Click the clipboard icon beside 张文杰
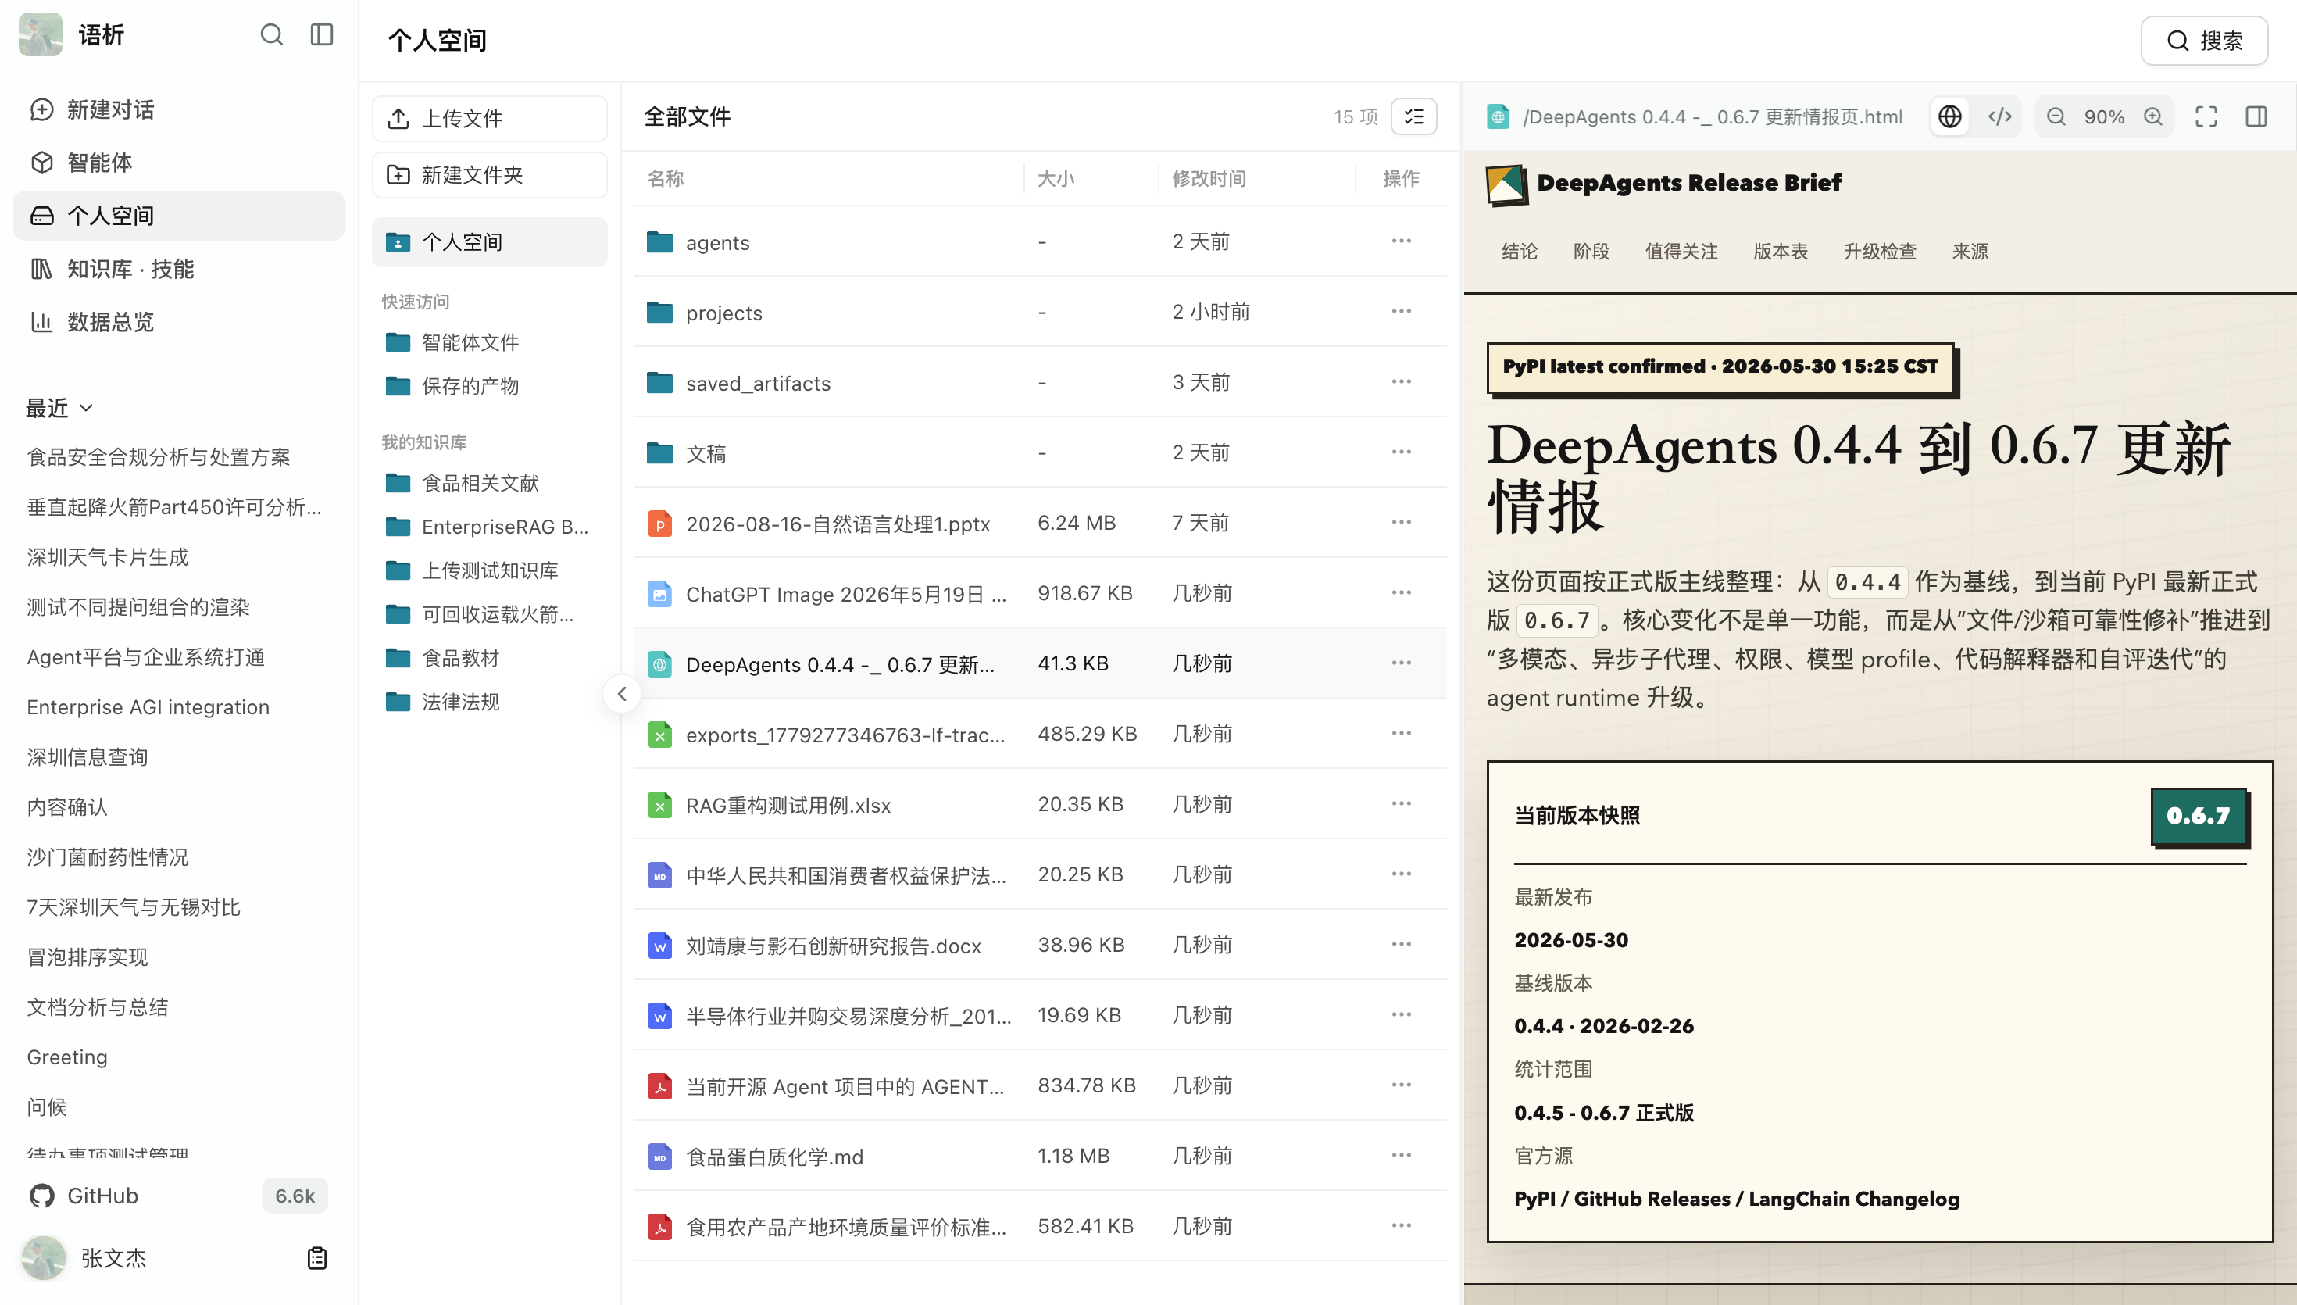 point(316,1258)
